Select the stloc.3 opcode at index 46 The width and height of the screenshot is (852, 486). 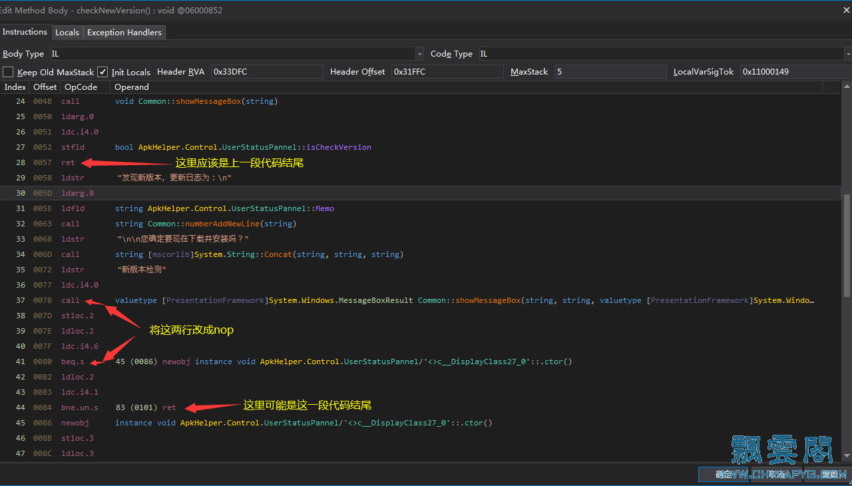click(x=77, y=438)
